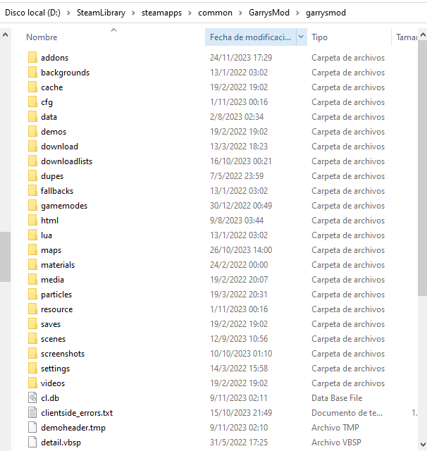Click the date 14/3/2022 15:58
The width and height of the screenshot is (427, 451).
coord(239,369)
